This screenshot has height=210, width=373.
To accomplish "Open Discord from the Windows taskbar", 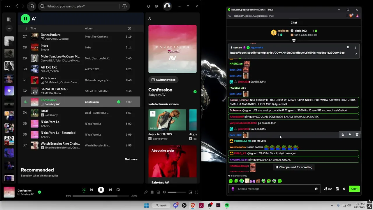I will (x=176, y=205).
